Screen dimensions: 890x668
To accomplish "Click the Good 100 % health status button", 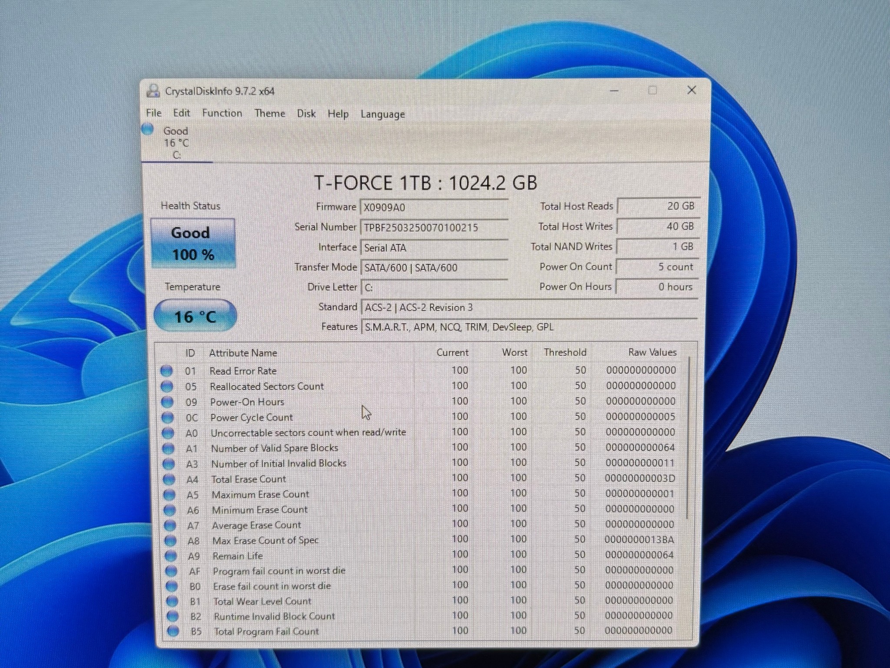I will tap(193, 243).
